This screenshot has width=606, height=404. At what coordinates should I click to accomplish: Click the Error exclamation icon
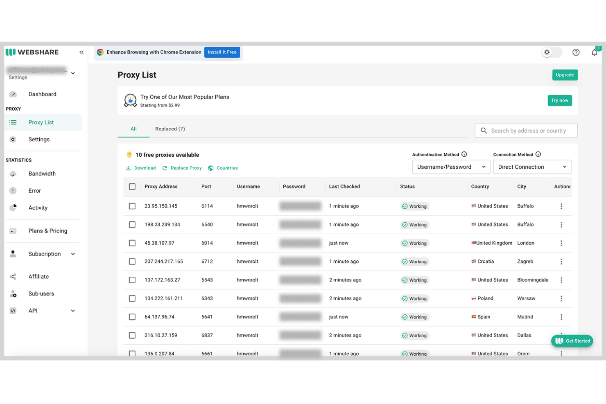(x=13, y=191)
